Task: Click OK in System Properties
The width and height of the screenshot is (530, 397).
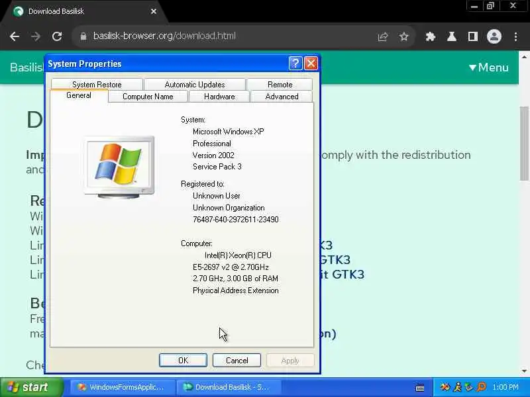Action: [x=183, y=360]
